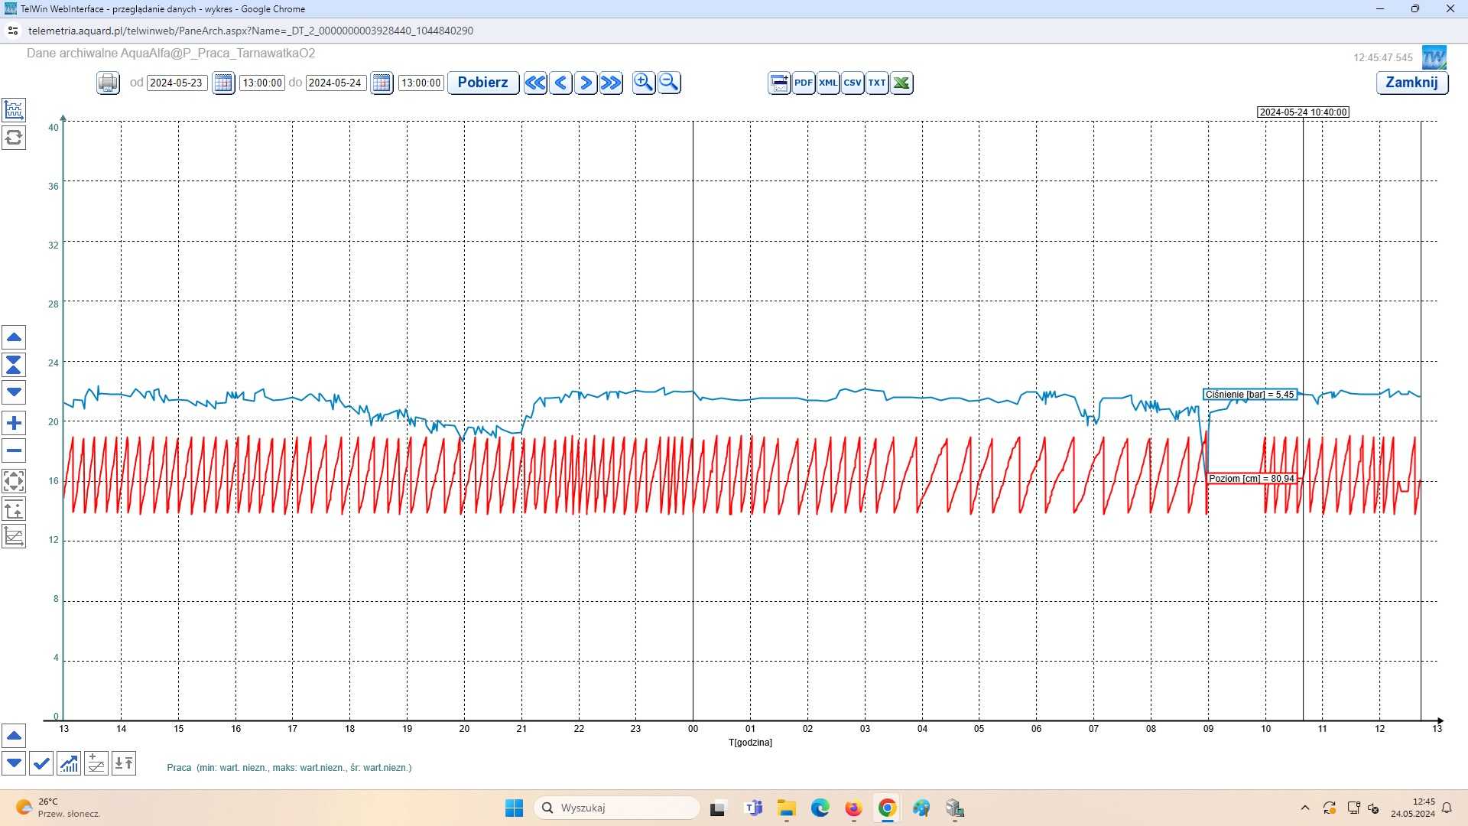This screenshot has height=826, width=1468.
Task: Open Firefox from the taskbar
Action: 853,808
